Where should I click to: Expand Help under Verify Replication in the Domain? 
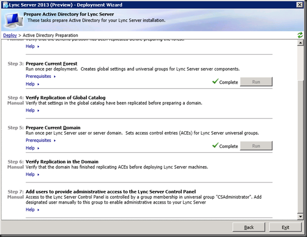pyautogui.click(x=32, y=174)
